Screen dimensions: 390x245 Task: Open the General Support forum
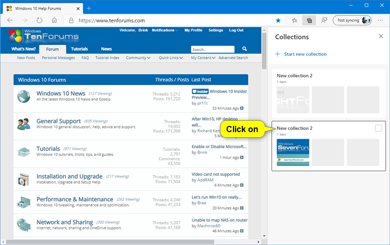[x=58, y=121]
